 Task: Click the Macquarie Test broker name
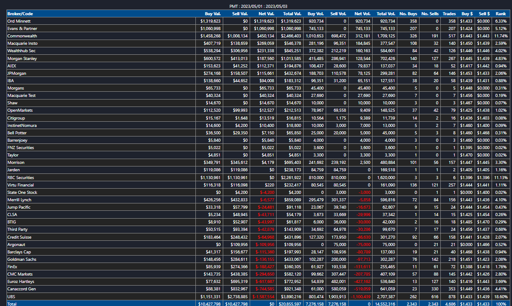pyautogui.click(x=22, y=96)
